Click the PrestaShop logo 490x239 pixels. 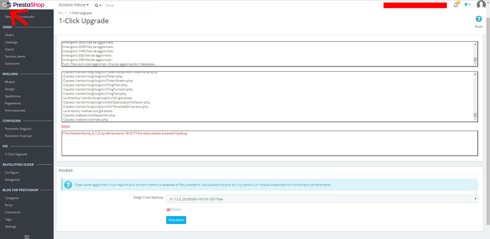(29, 5)
